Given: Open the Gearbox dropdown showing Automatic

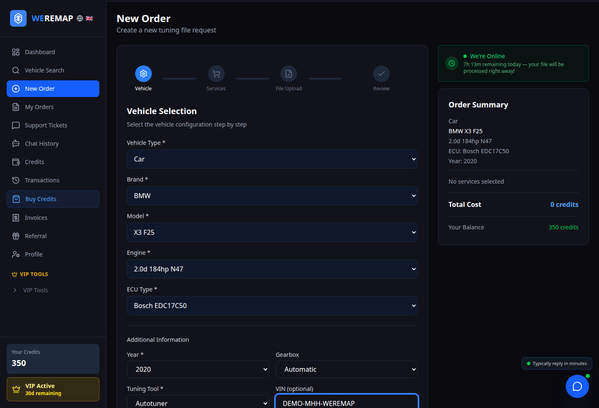Looking at the screenshot, I should pos(347,369).
